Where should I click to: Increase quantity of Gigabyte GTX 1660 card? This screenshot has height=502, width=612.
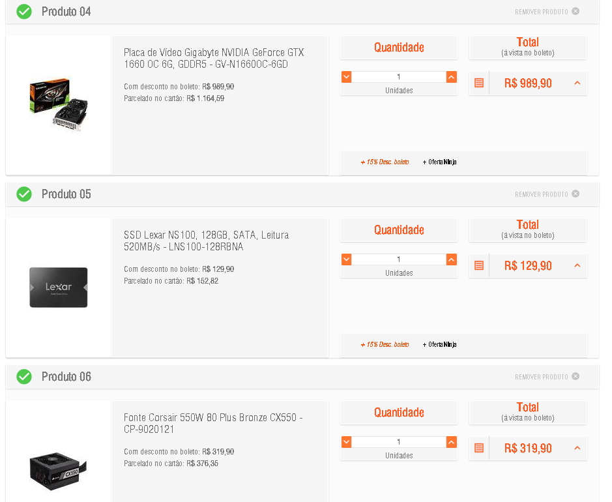[x=451, y=77]
